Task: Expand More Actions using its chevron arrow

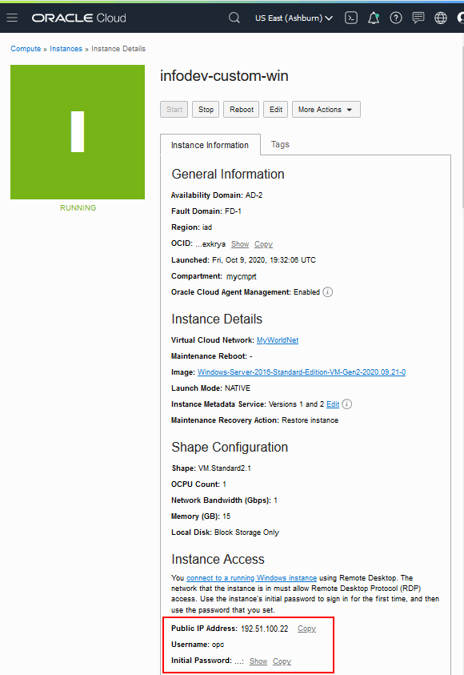Action: (x=347, y=109)
